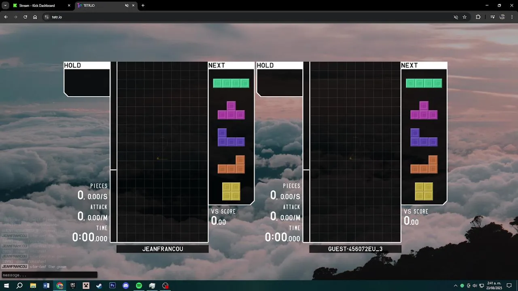Click the guest player's VS SCORE value
Screen dimensions: 518x291
point(411,221)
